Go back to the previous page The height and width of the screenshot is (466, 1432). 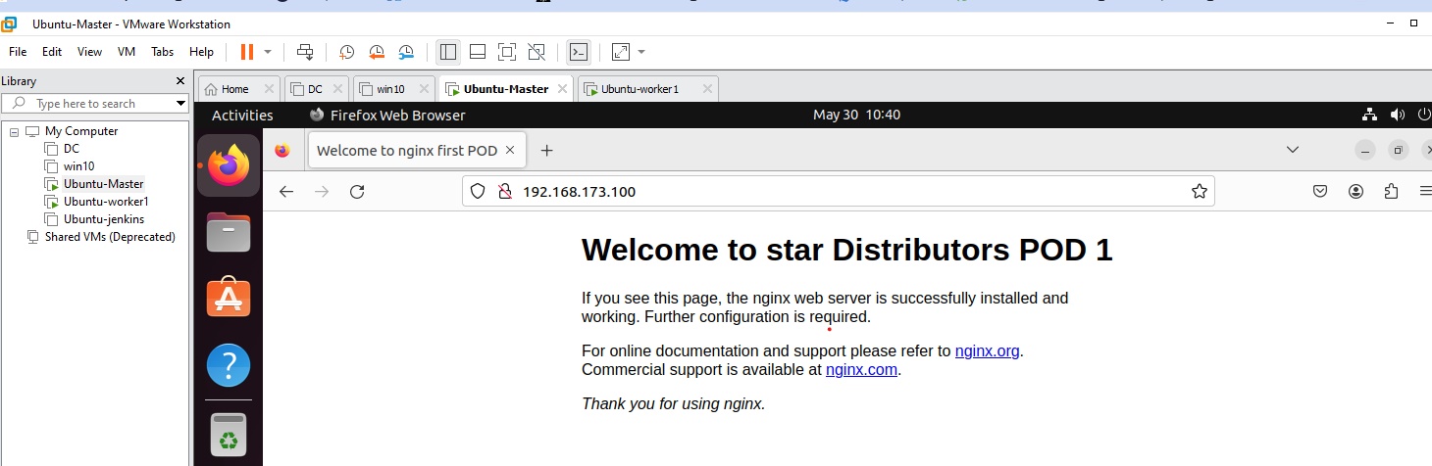coord(286,192)
